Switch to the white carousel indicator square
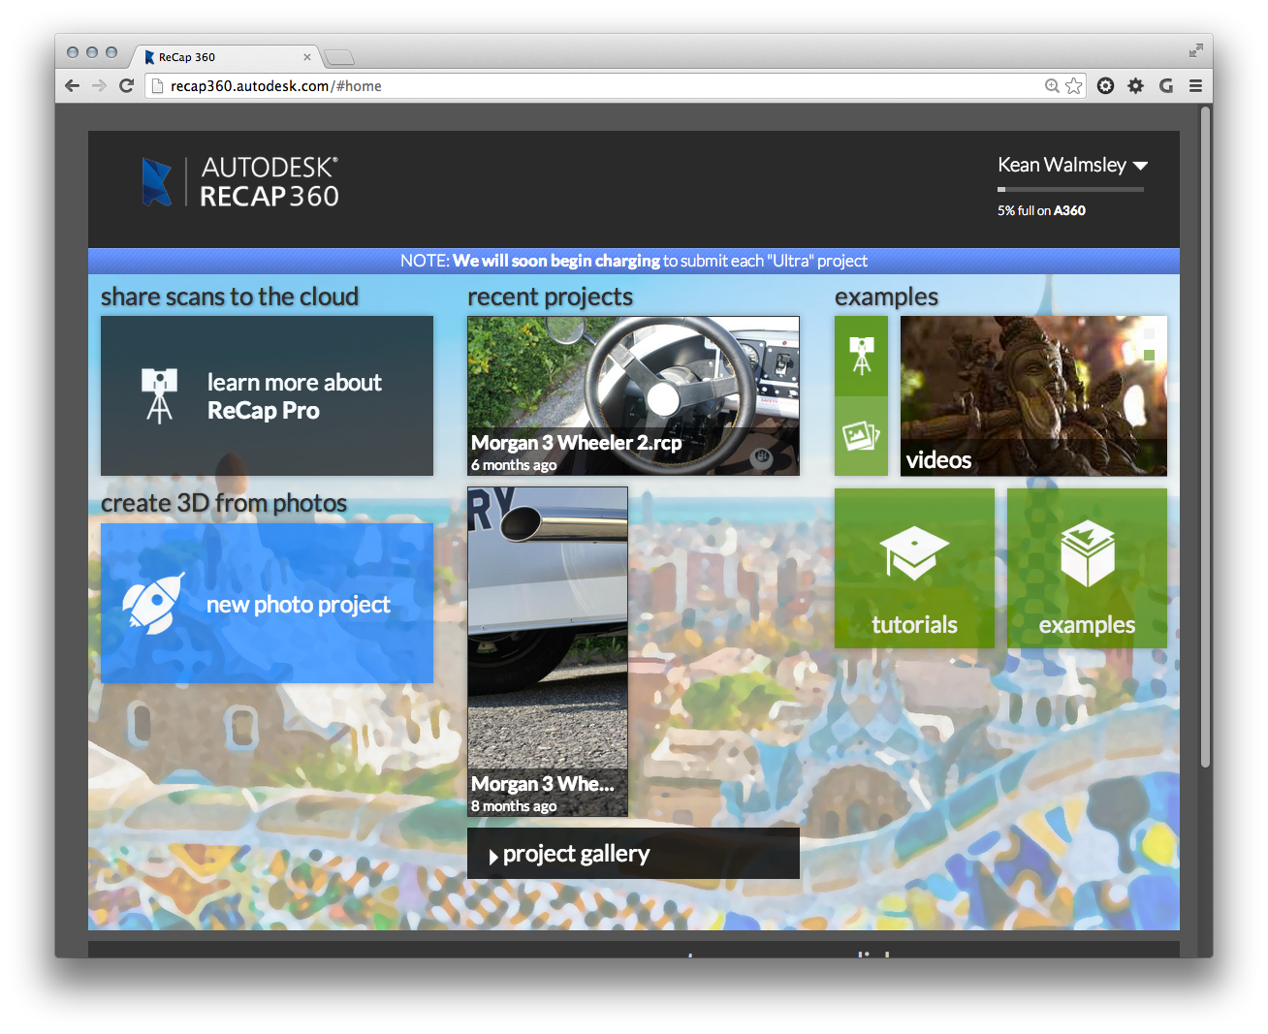1268x1034 pixels. coord(1149,333)
